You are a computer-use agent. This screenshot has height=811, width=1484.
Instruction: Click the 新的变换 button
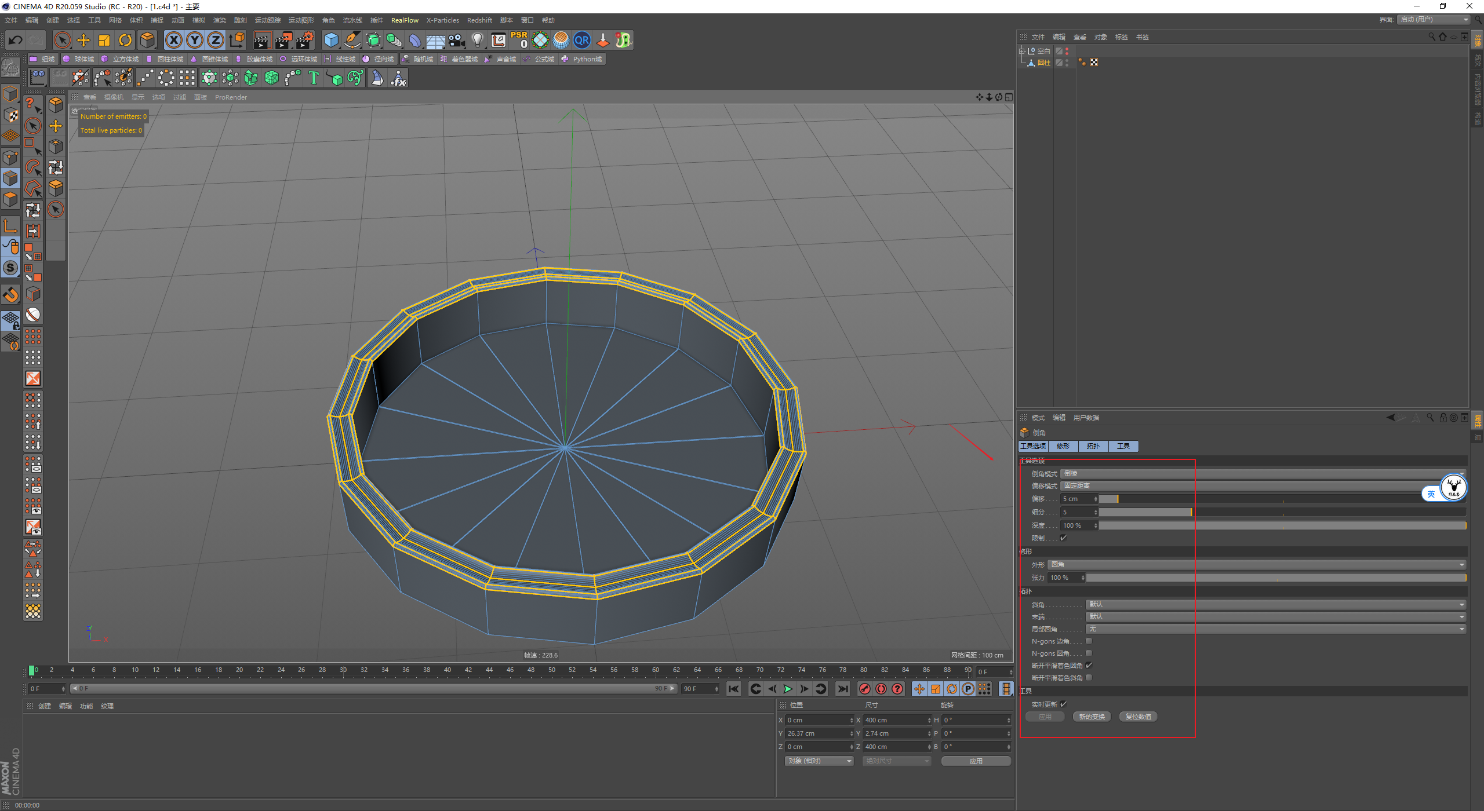[1092, 717]
